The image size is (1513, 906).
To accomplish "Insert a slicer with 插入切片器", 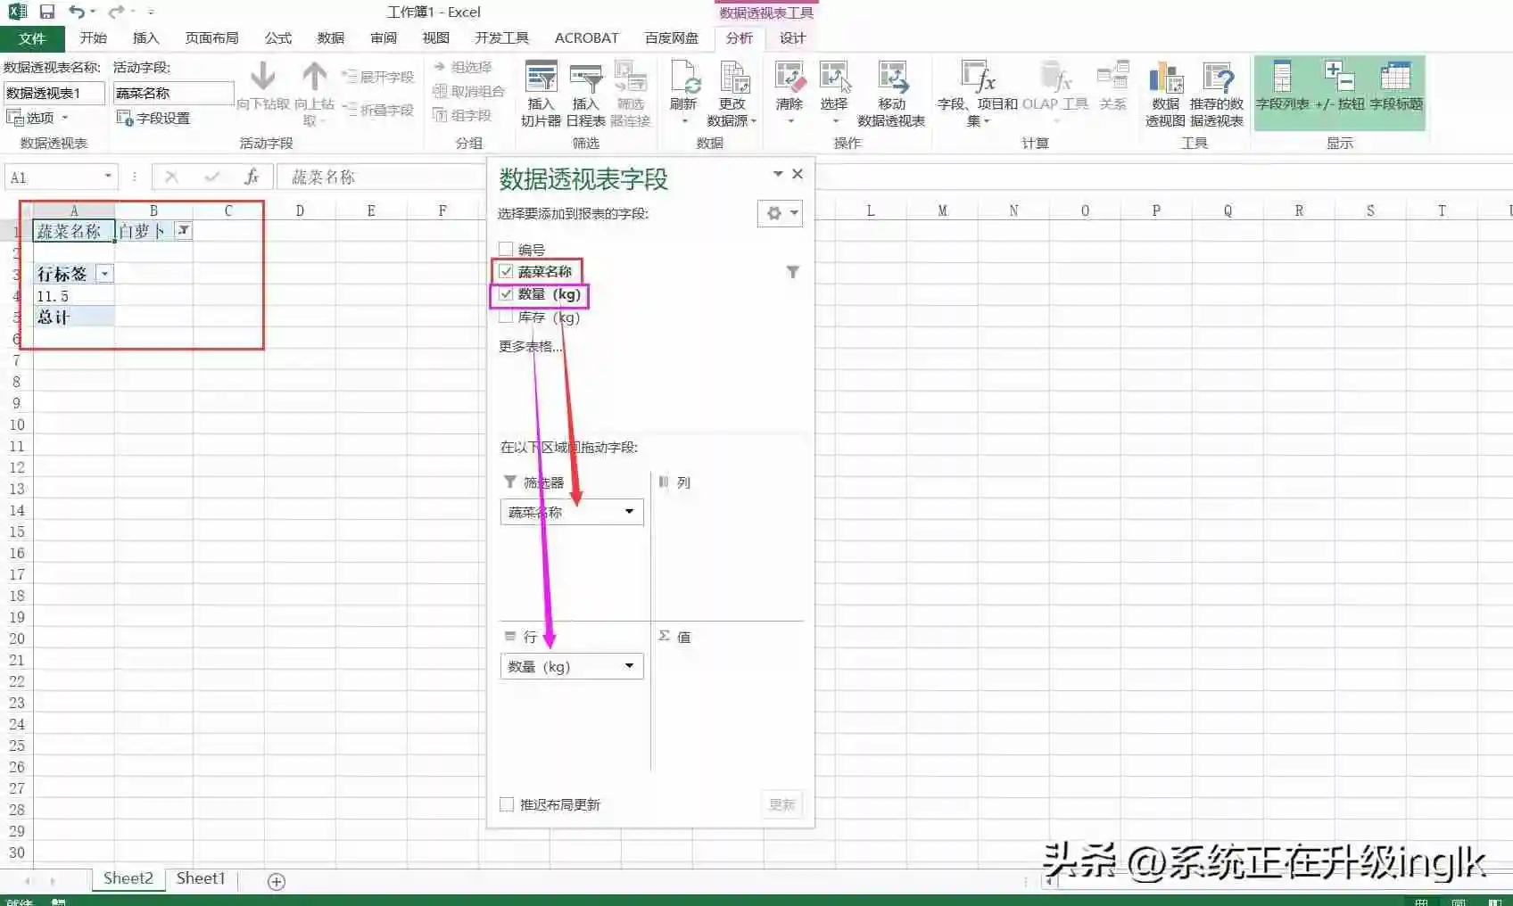I will 541,95.
